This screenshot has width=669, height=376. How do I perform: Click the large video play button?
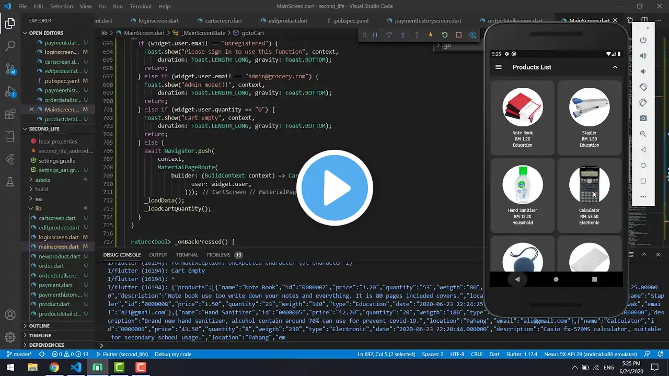coord(334,188)
